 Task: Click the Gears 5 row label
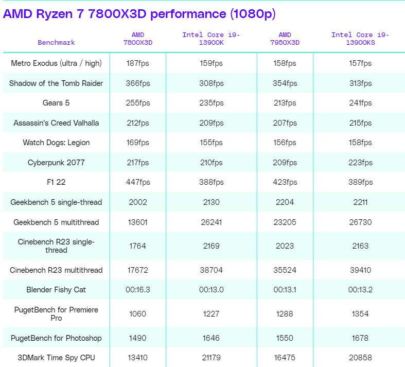[x=56, y=103]
